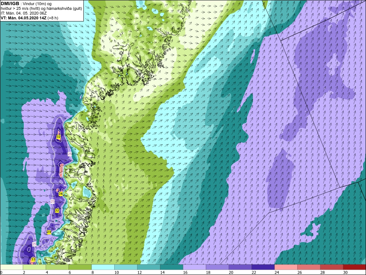The width and height of the screenshot is (366, 275).
Task: Select the legend scale number 22
Action: pos(254,272)
